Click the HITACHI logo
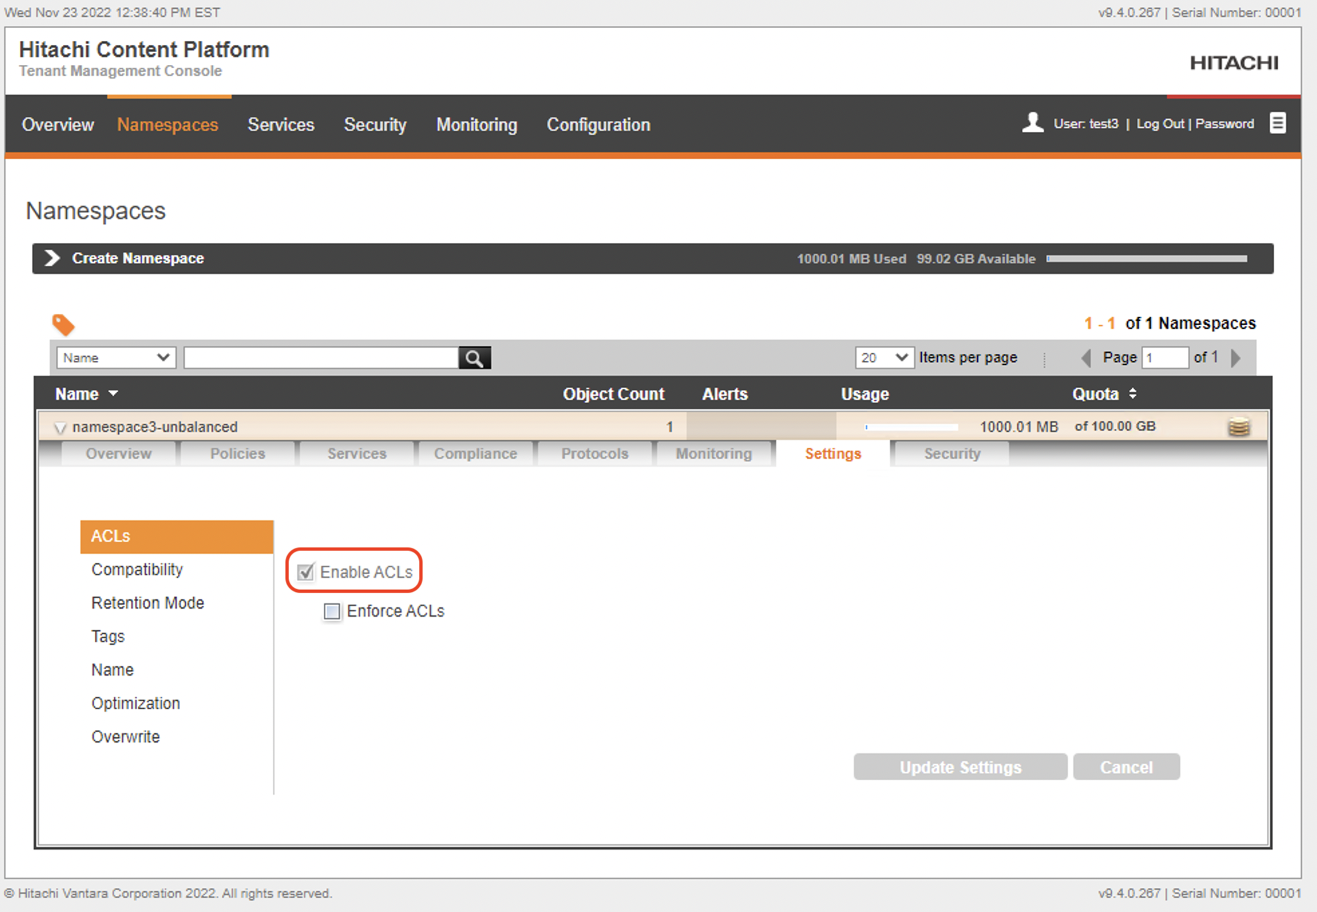Viewport: 1317px width, 912px height. 1234,63
